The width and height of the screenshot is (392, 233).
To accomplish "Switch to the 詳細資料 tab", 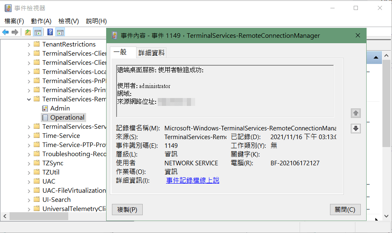I will pos(151,52).
